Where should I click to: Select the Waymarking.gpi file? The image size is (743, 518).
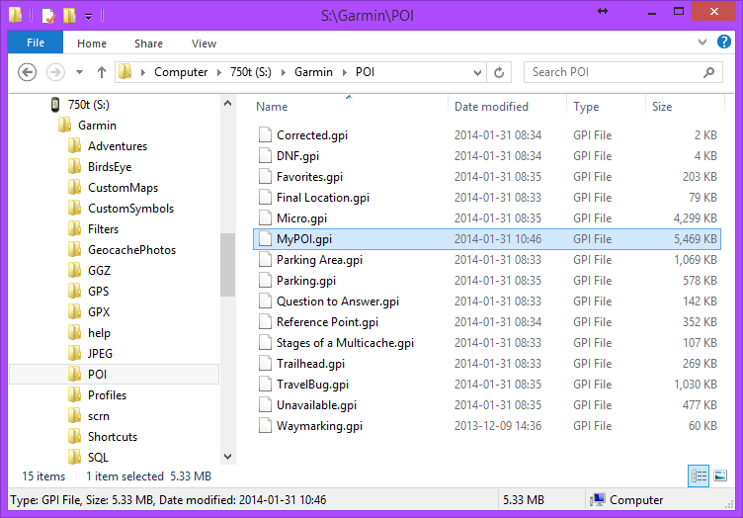pos(319,426)
